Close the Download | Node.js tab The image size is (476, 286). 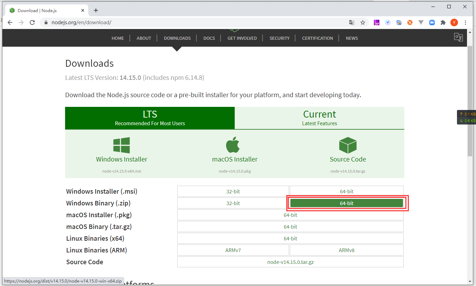(x=83, y=10)
